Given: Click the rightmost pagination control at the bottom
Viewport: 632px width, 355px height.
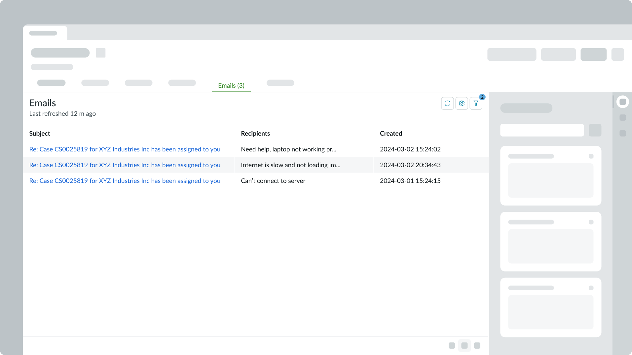Looking at the screenshot, I should (x=477, y=345).
